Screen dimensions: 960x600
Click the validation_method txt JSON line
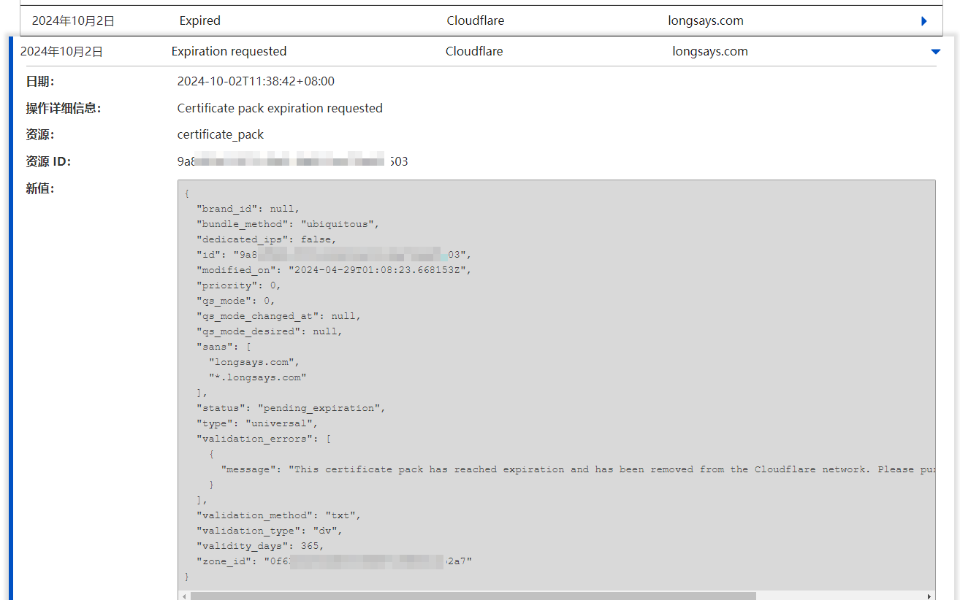(278, 515)
